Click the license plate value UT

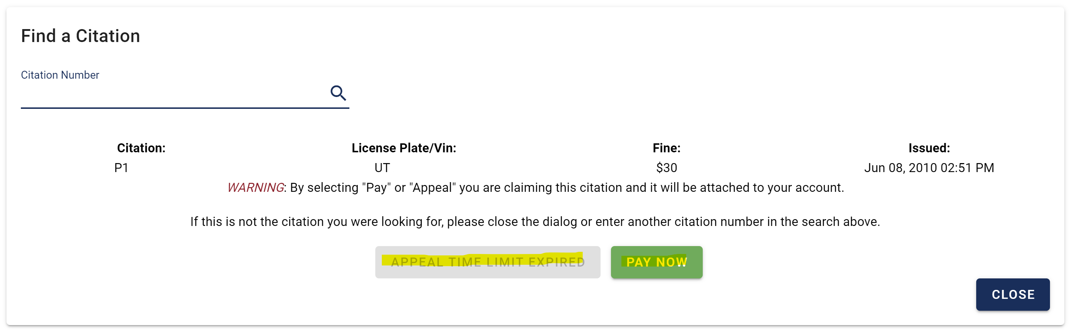(382, 167)
